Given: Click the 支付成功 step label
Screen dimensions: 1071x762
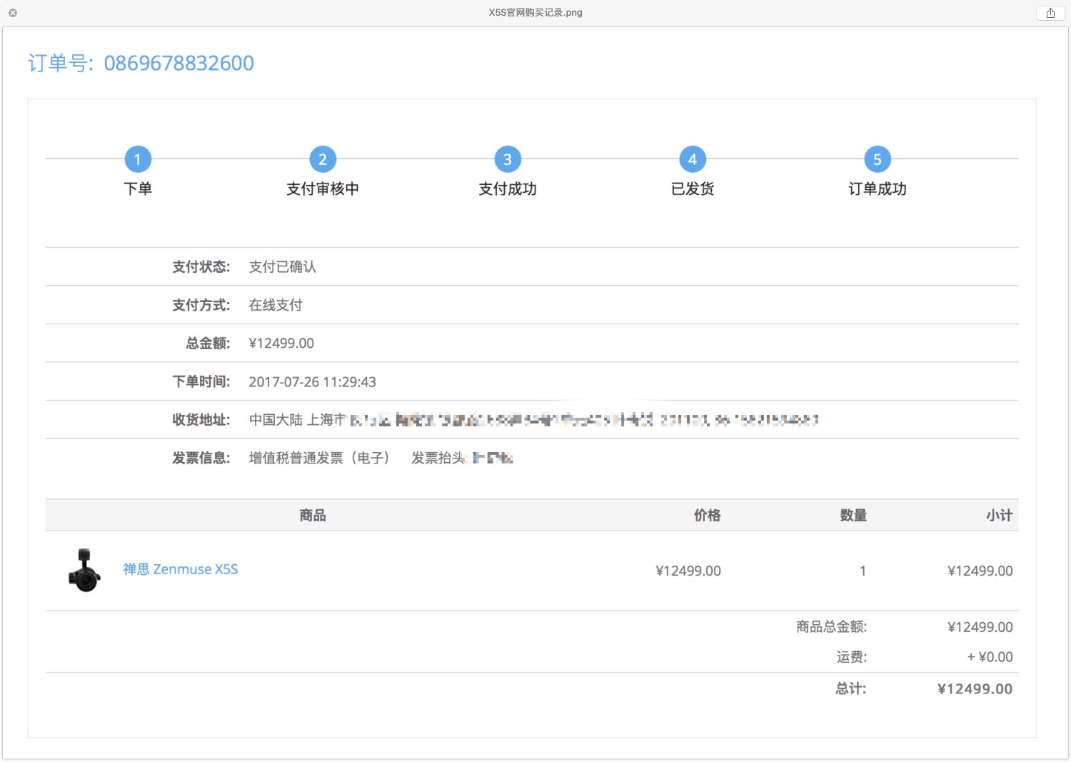Looking at the screenshot, I should (508, 189).
